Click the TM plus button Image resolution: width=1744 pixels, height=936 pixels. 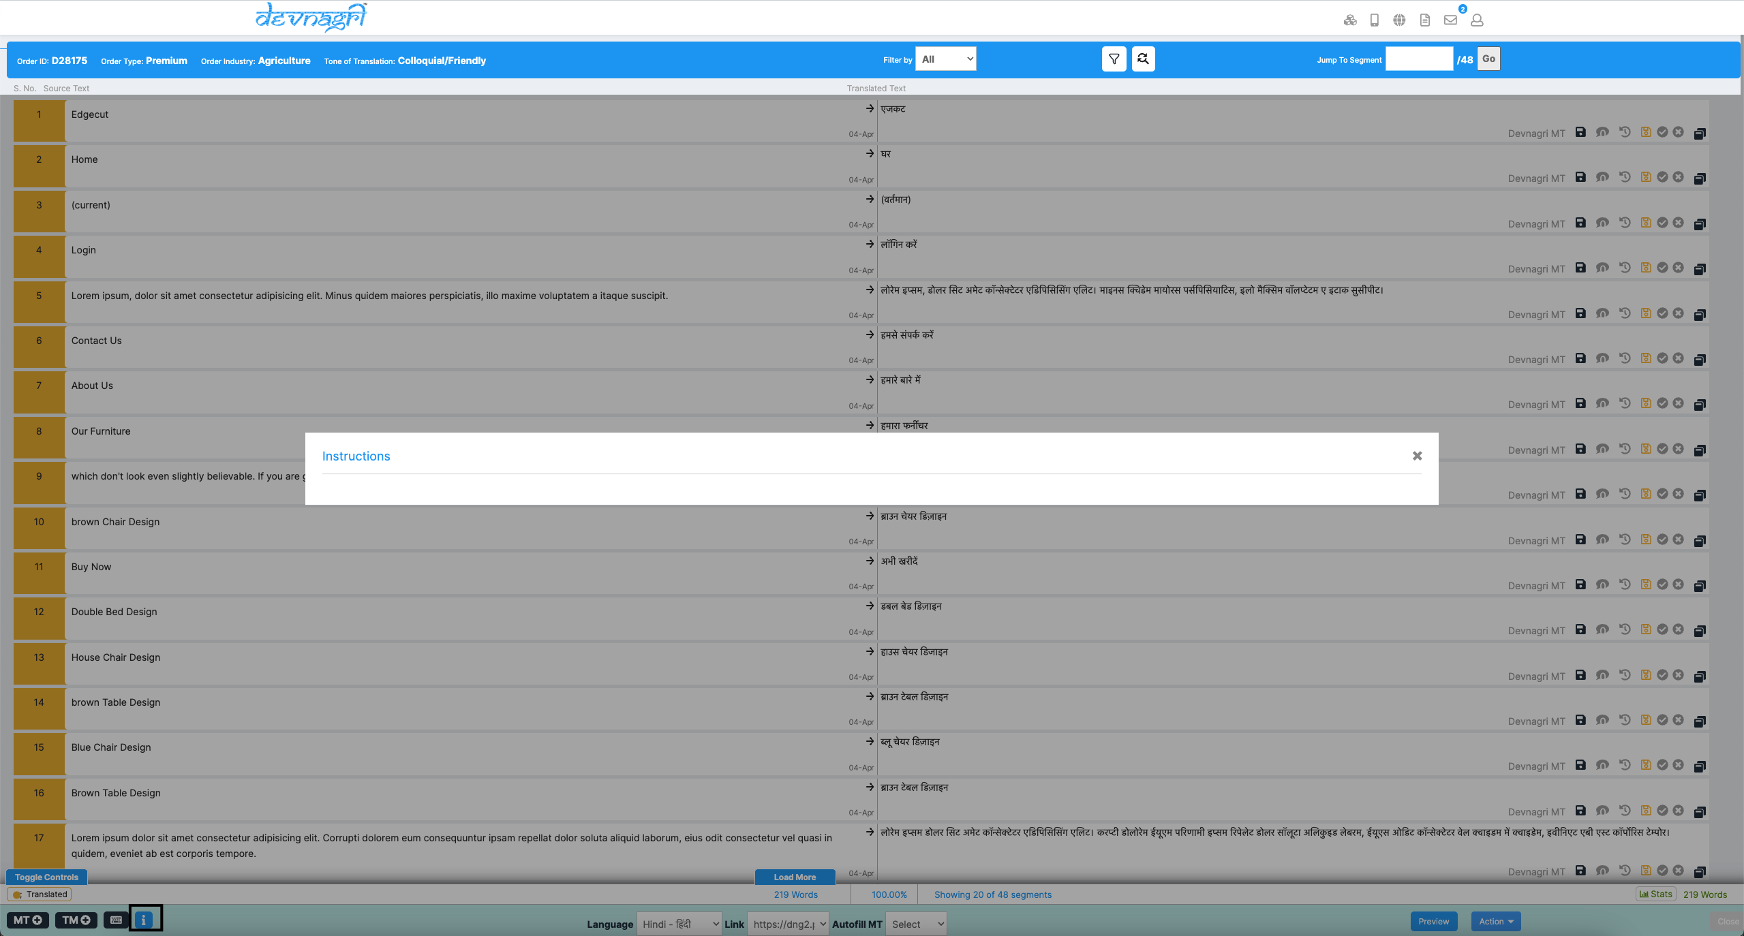tap(76, 920)
